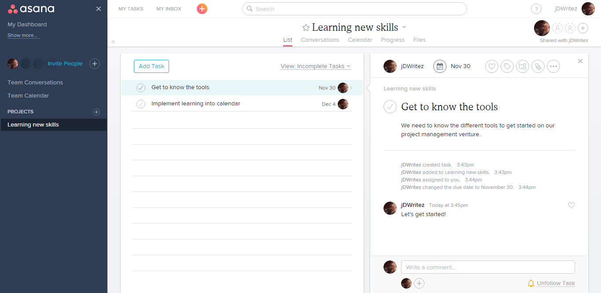Click the Nov 30 due date in task pane
The height and width of the screenshot is (293, 601).
tap(461, 66)
